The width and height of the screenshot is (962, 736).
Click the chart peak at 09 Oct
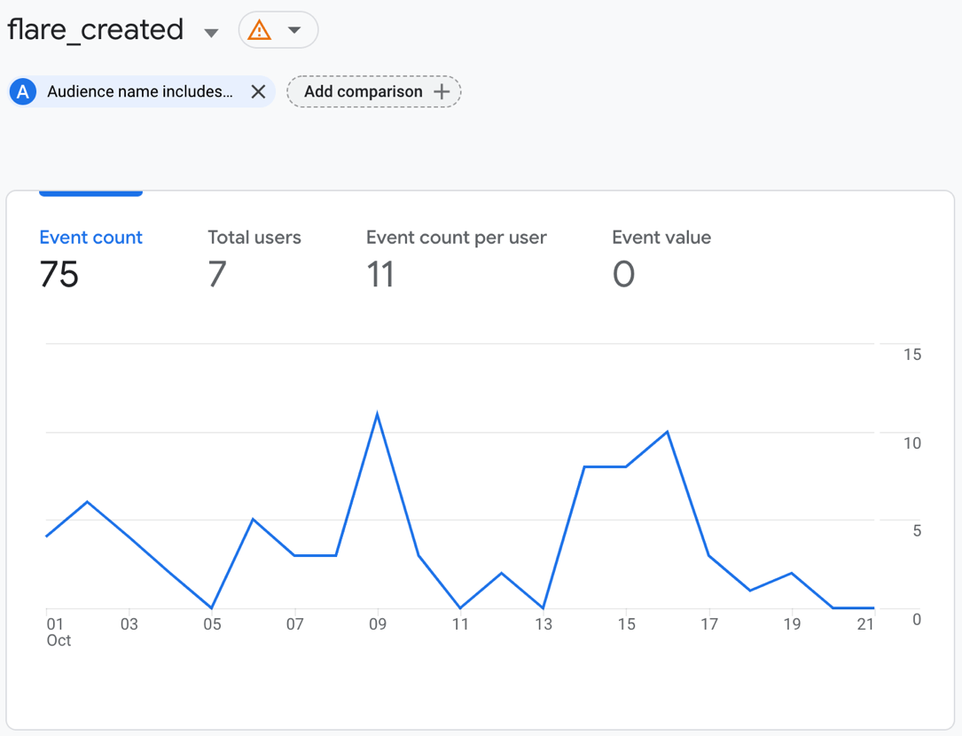[x=378, y=414]
